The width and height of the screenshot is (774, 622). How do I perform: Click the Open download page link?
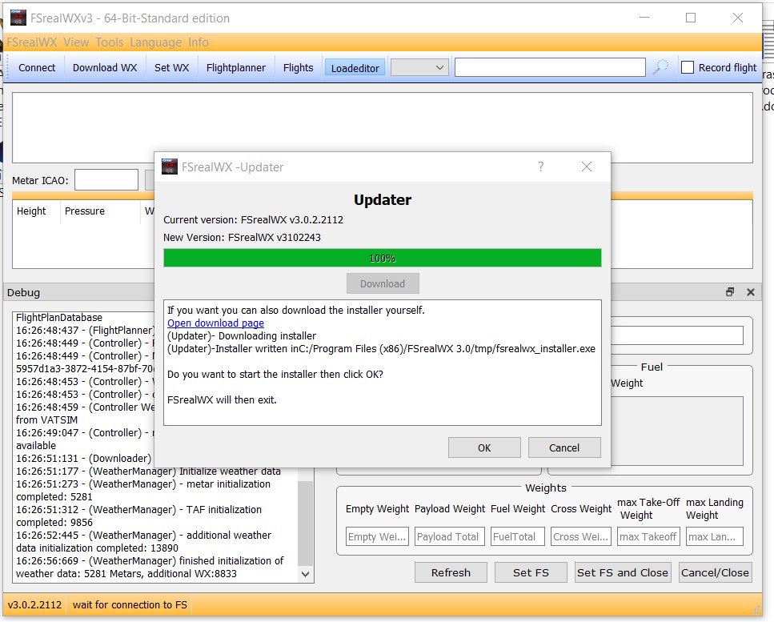[x=216, y=323]
